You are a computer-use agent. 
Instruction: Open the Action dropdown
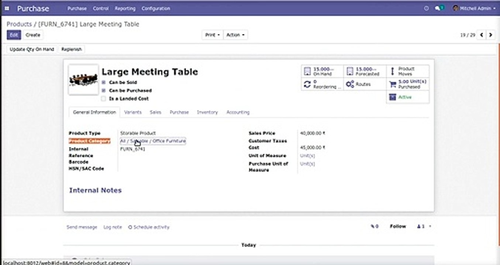(235, 35)
